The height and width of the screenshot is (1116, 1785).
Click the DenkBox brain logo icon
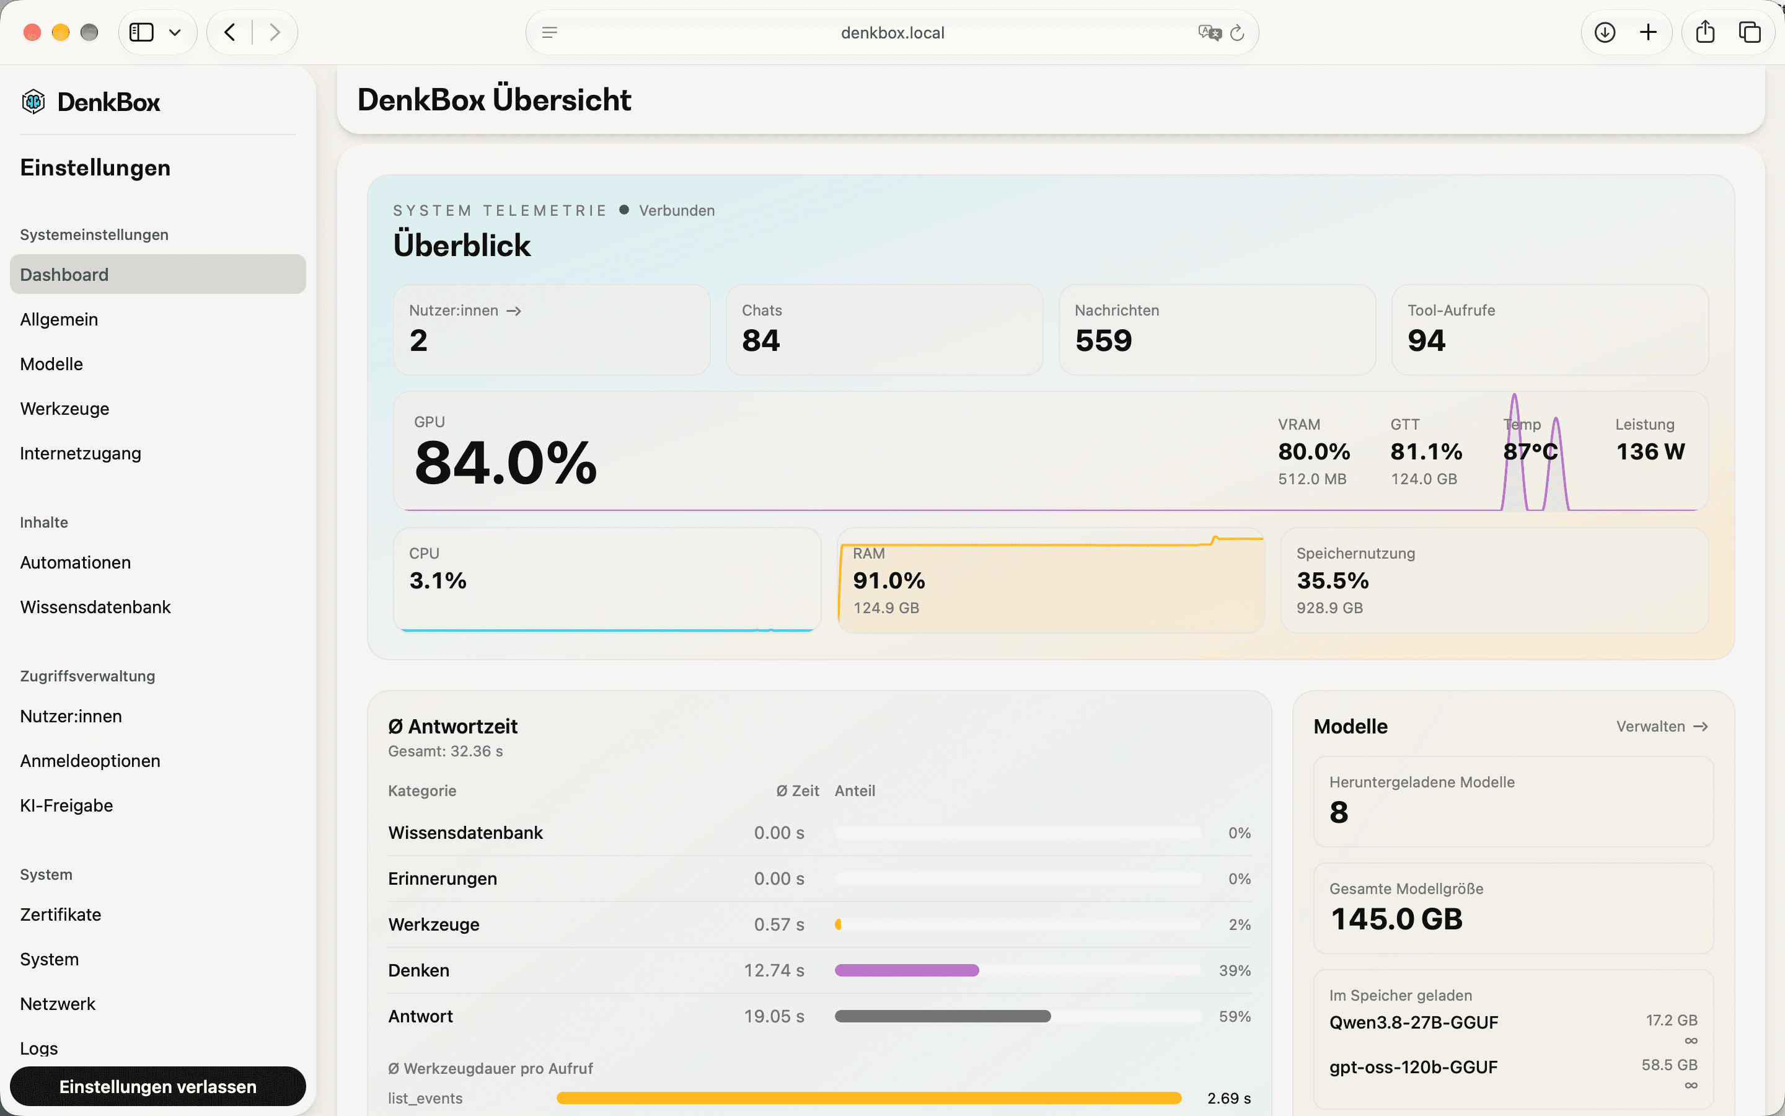pos(33,102)
